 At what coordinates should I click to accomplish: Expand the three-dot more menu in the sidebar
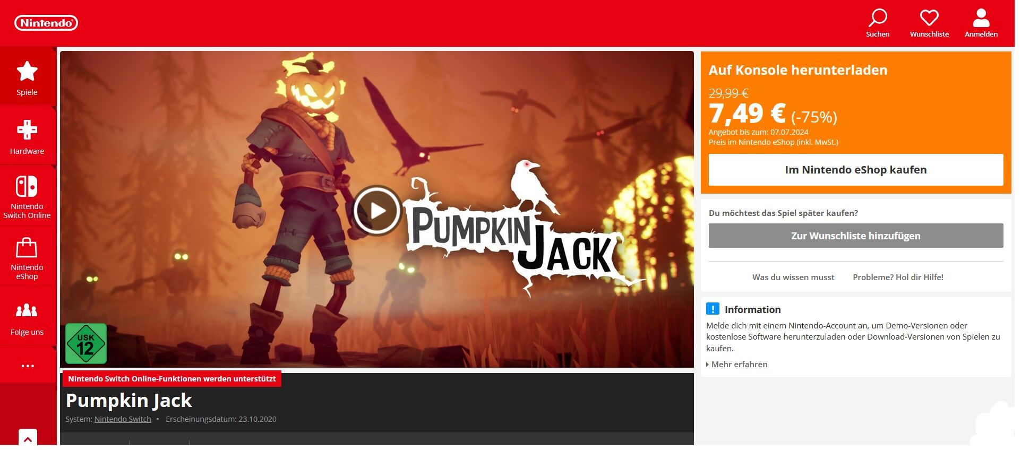28,366
